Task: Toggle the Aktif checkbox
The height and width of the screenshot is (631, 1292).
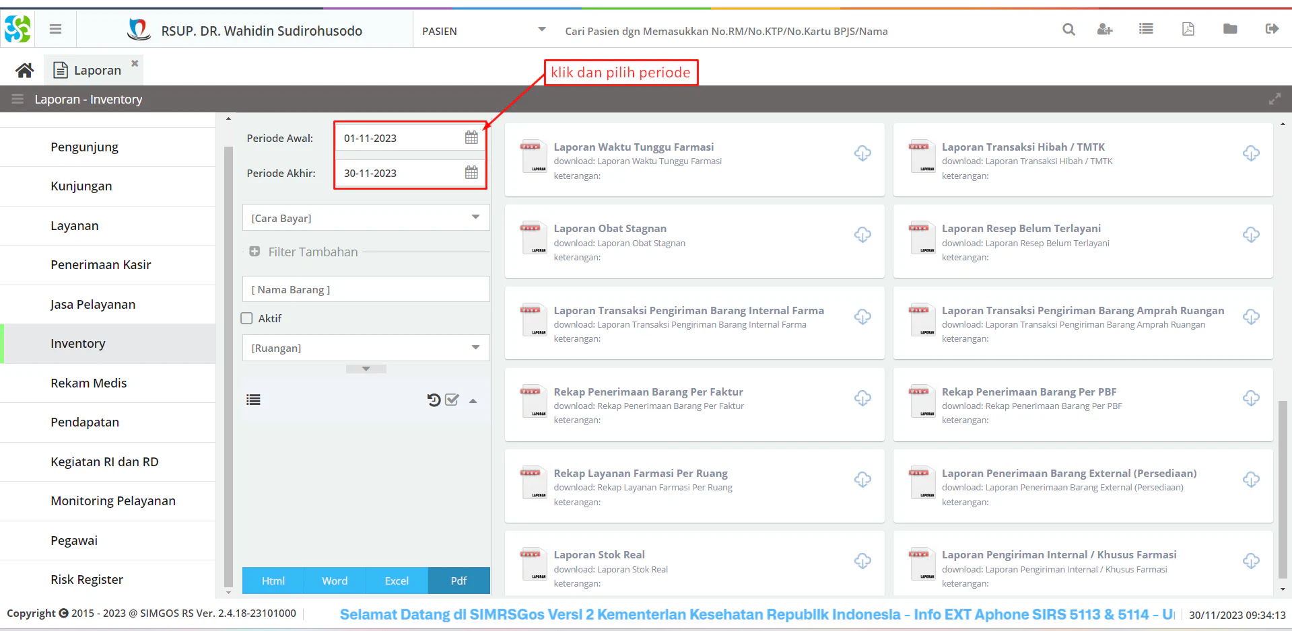Action: click(x=247, y=318)
